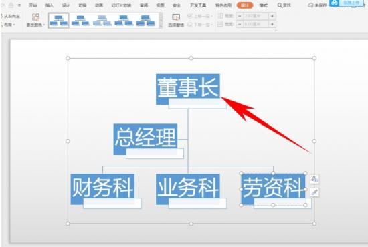Viewport: 368px width, 247px height.
Task: Open the 开发工具 tab
Action: tap(198, 5)
